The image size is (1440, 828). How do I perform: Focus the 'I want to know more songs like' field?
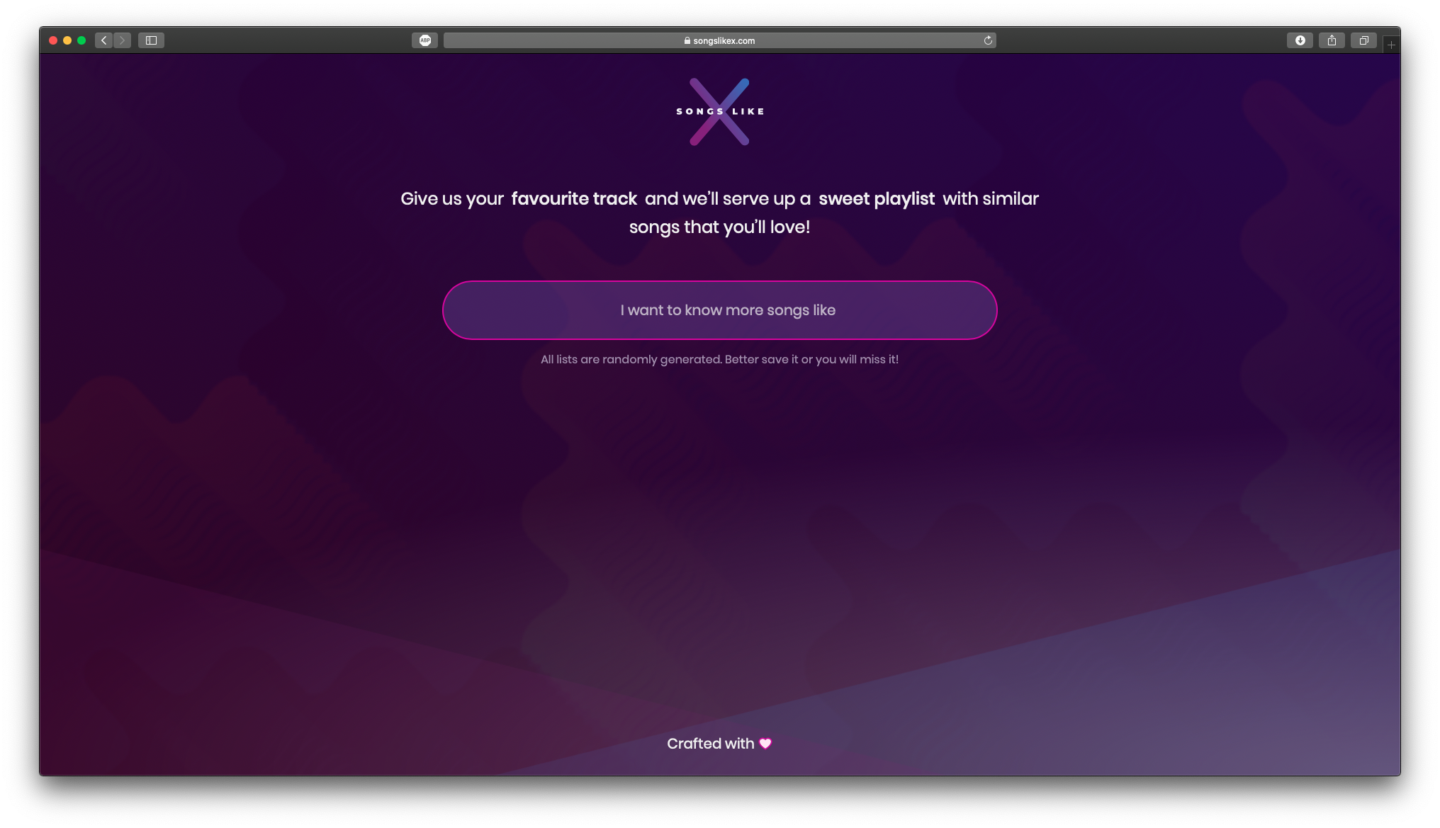[720, 310]
